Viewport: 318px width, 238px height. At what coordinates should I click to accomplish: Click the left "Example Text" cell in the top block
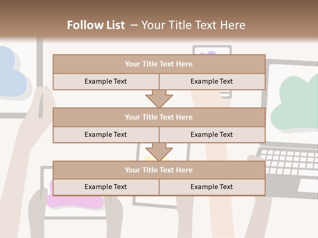click(106, 82)
